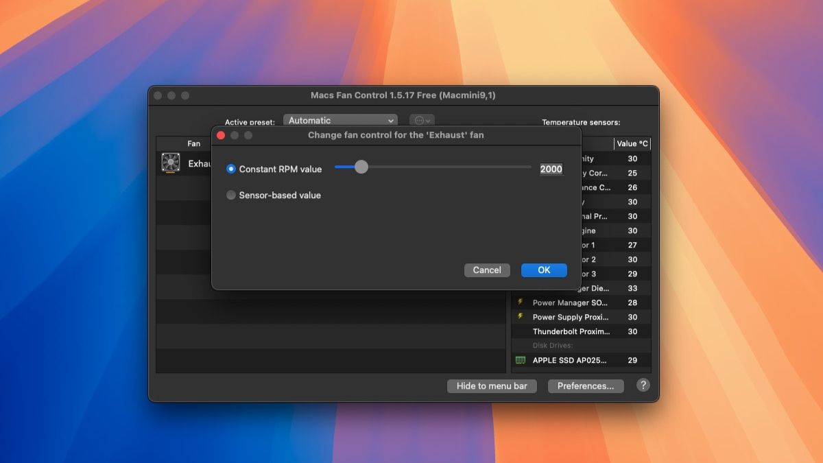Click the RPM slider knob

[x=361, y=167]
